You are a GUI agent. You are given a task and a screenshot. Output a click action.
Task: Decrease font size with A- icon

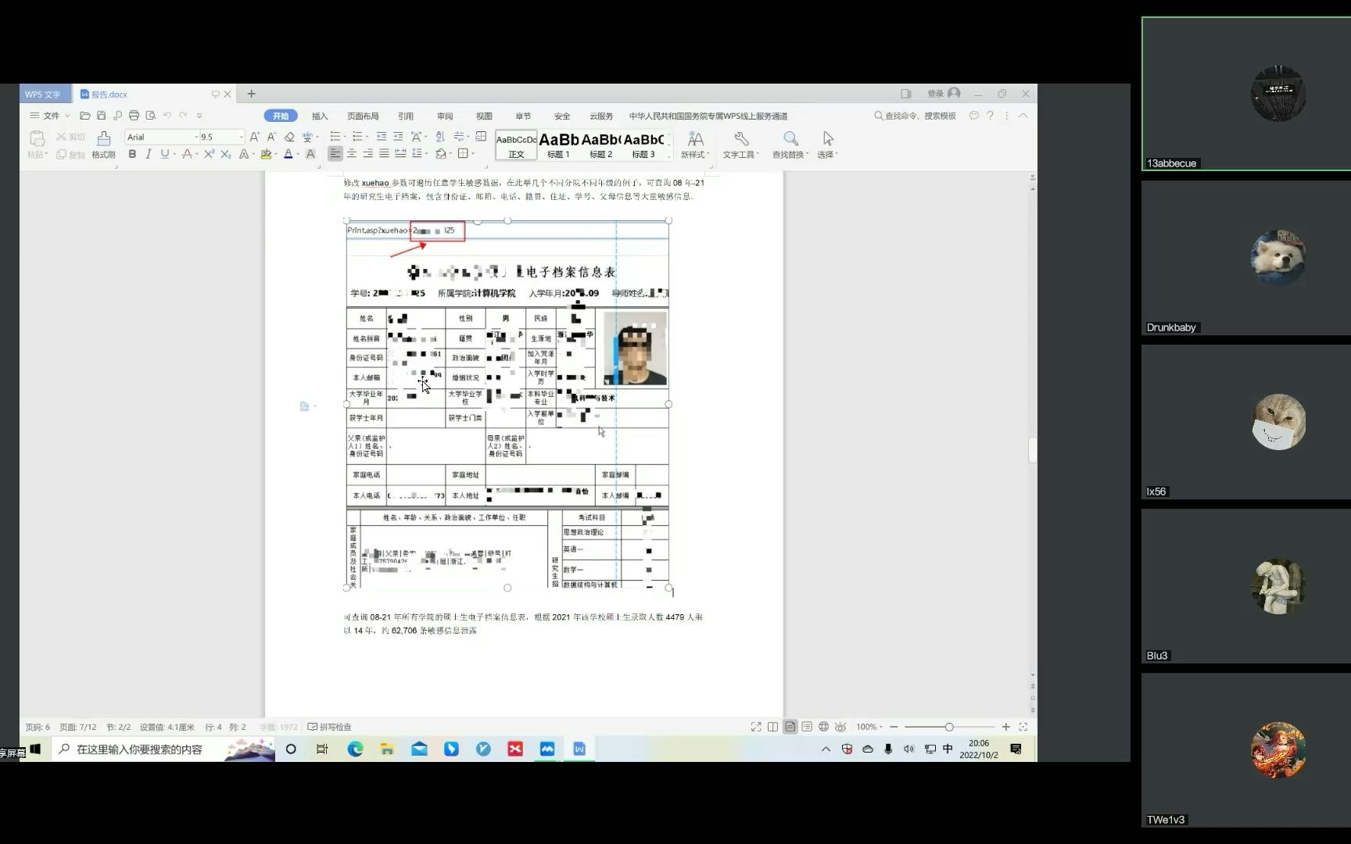(x=271, y=137)
